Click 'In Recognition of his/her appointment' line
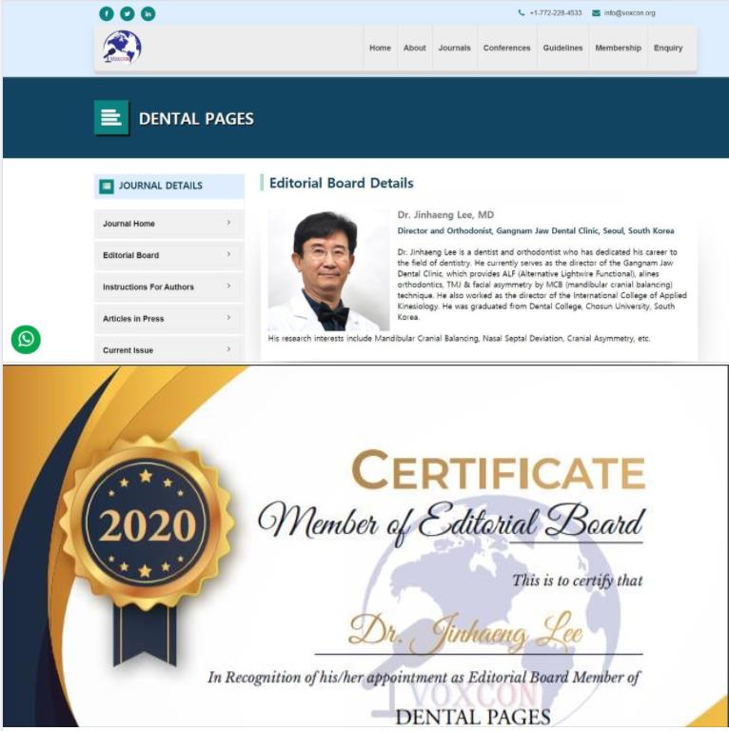This screenshot has height=731, width=729. 424,677
